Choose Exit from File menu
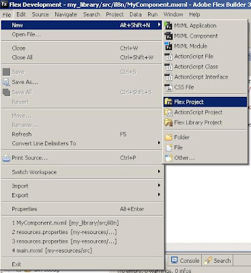Viewport: 251px width, 273px height. pyautogui.click(x=81, y=264)
